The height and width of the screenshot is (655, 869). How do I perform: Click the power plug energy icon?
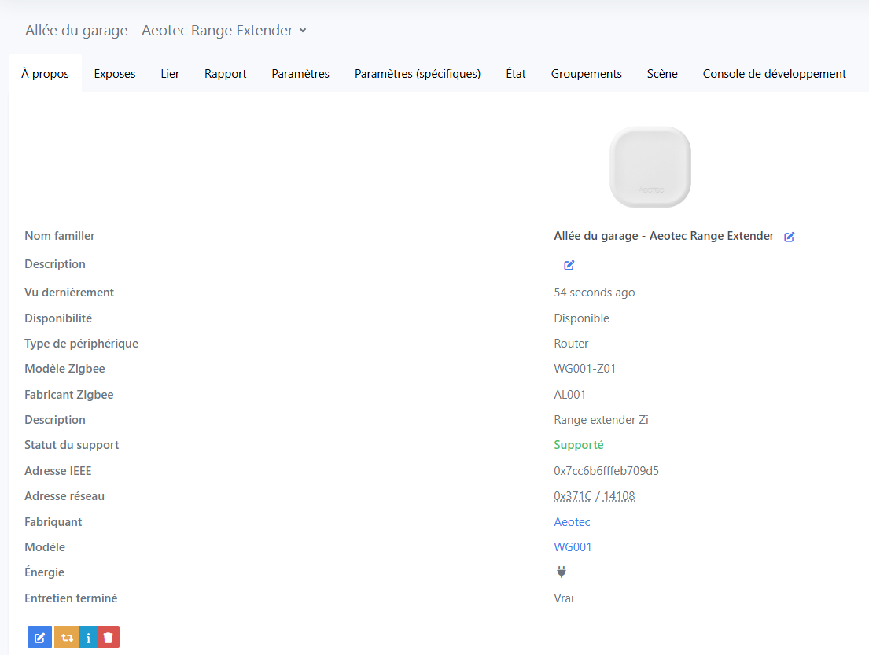(562, 572)
